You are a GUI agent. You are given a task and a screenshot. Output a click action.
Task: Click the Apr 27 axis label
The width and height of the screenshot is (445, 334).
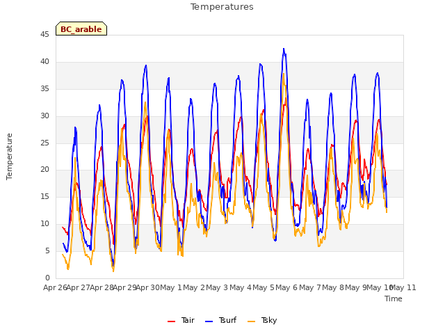[x=79, y=287]
